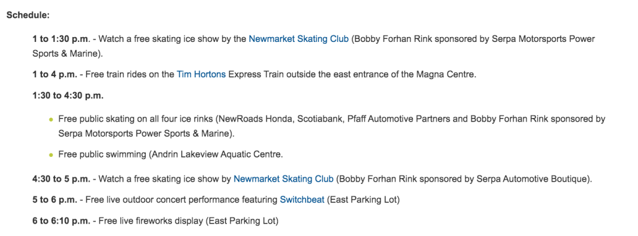
Task: Open Newmarket Skating Club link in 4:30 to 5 p.m. entry
Action: [x=284, y=179]
